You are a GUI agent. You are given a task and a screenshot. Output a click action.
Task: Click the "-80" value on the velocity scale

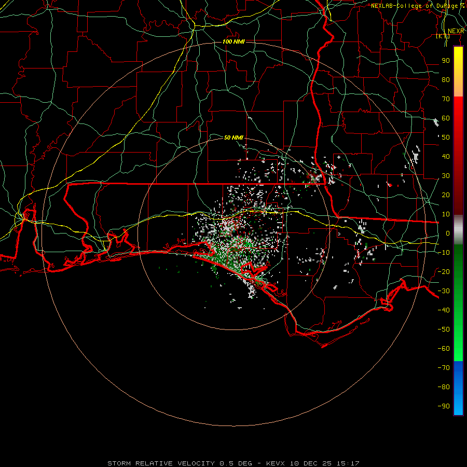pos(444,387)
